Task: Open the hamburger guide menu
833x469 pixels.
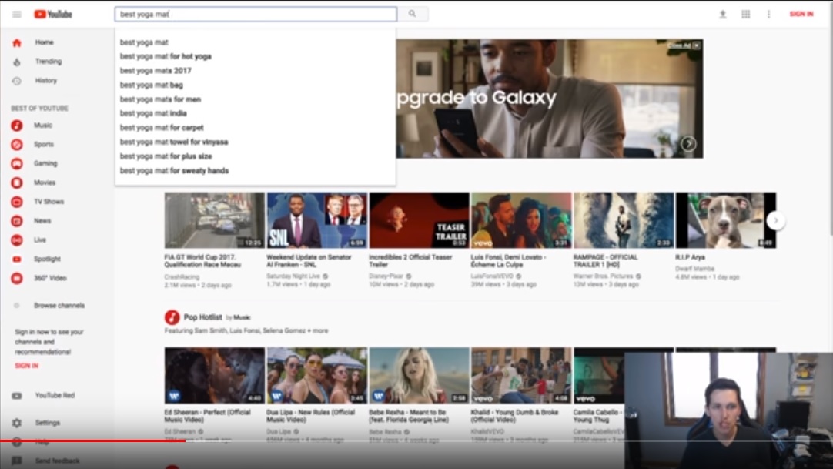Action: (17, 15)
